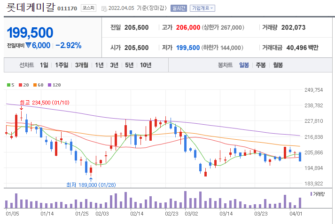Click the 거래량 volume legend swatch

[311, 194]
